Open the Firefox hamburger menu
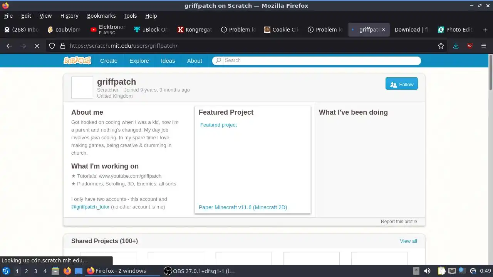The height and width of the screenshot is (277, 493). tap(484, 46)
